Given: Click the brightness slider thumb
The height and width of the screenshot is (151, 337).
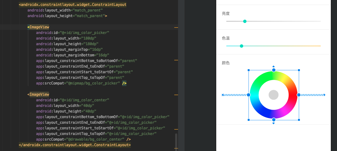Looking at the screenshot, I should click(245, 21).
